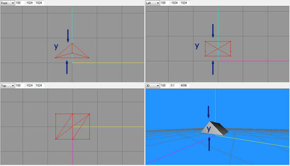The width and height of the screenshot is (290, 166).
Task: Select the shaded prism in the 3D viewport
Action: pyautogui.click(x=214, y=128)
